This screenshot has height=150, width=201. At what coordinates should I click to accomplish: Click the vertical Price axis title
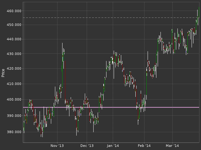tap(3, 73)
